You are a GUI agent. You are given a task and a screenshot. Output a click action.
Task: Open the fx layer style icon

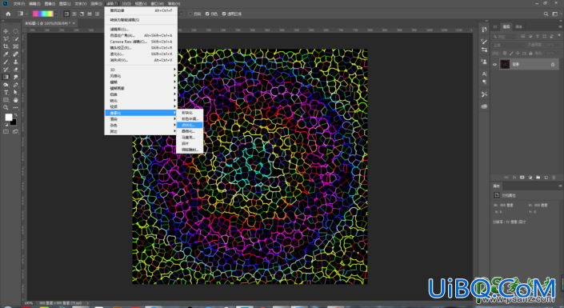point(514,178)
